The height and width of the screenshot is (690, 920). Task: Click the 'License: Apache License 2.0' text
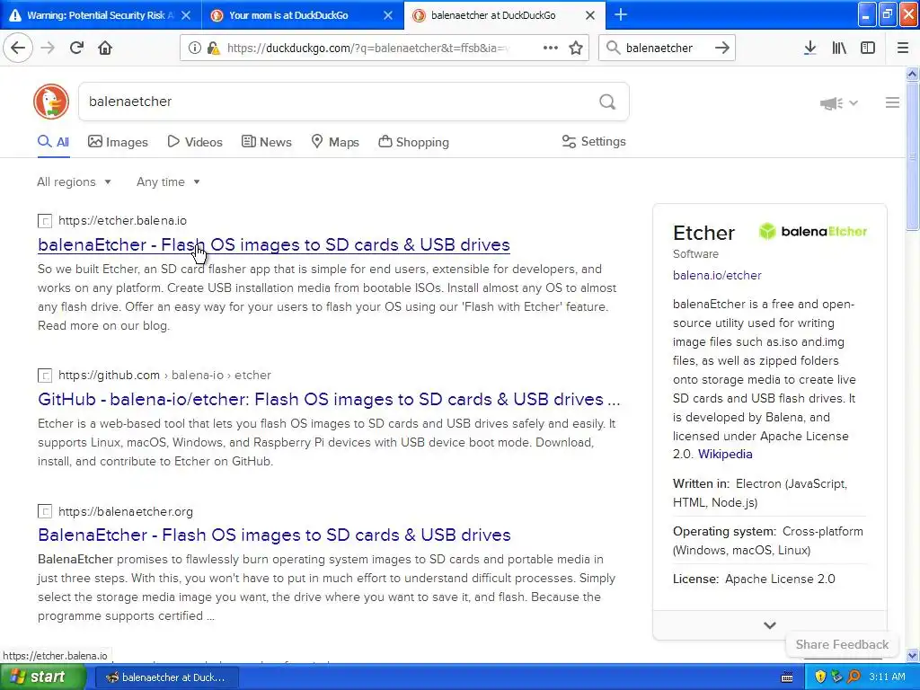tap(754, 579)
